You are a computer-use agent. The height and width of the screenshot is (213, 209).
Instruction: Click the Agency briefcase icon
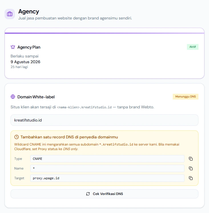10,14
